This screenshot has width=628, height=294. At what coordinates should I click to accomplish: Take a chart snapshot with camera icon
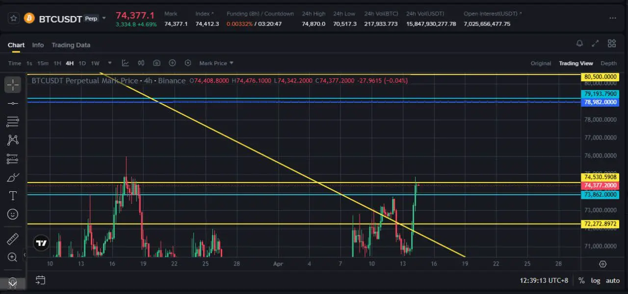coord(157,63)
